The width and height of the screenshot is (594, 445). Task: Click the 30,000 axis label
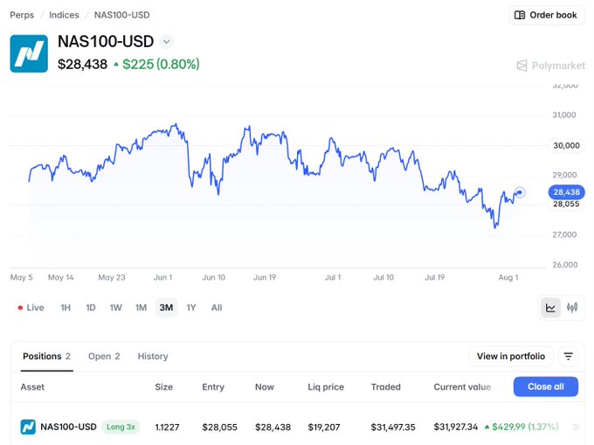tap(566, 145)
